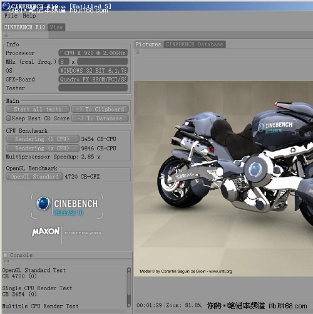Run the OpenGL Standard benchmark
The height and width of the screenshot is (314, 313).
click(34, 177)
